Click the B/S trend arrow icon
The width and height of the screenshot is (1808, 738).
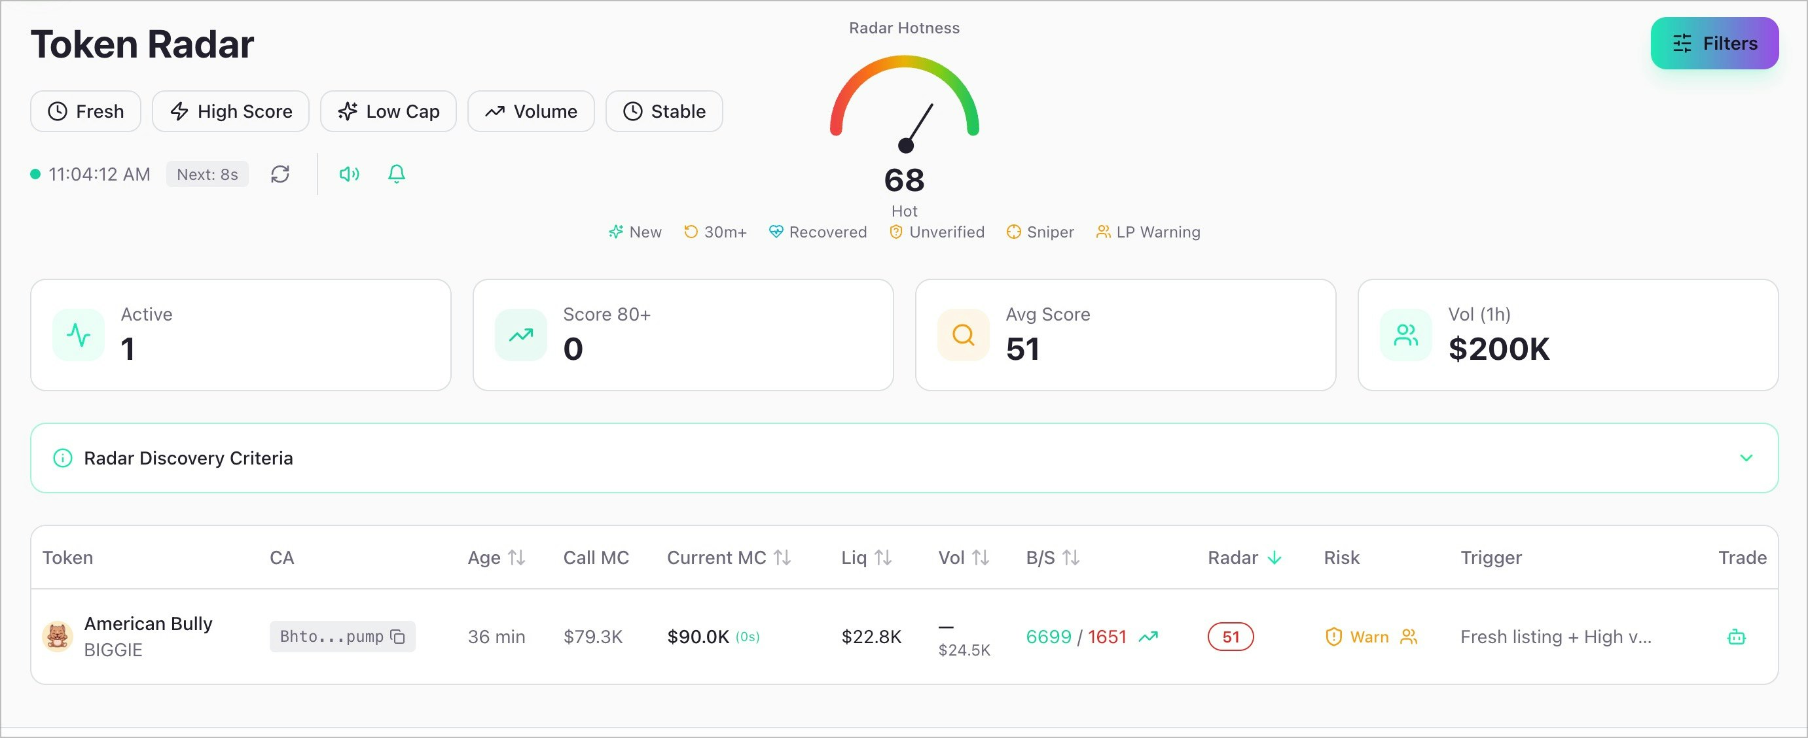click(x=1148, y=637)
